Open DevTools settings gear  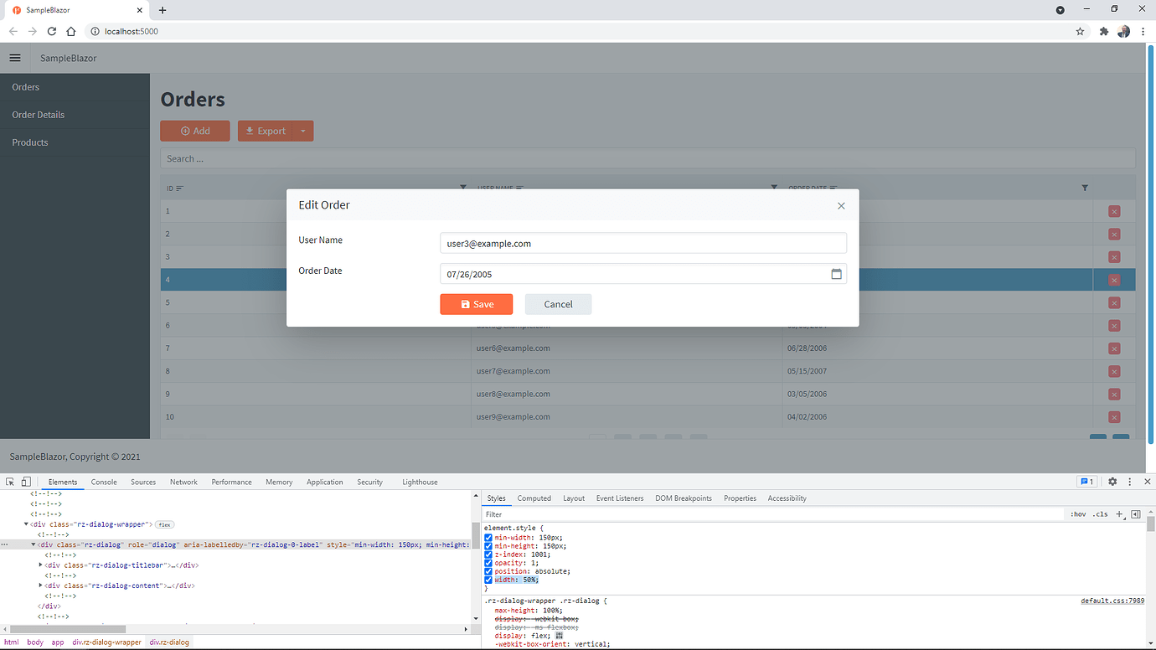point(1112,482)
